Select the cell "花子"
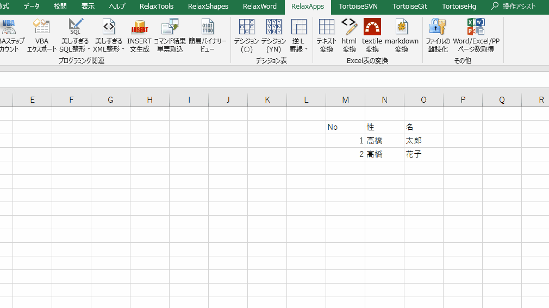Image resolution: width=549 pixels, height=308 pixels. (x=423, y=154)
